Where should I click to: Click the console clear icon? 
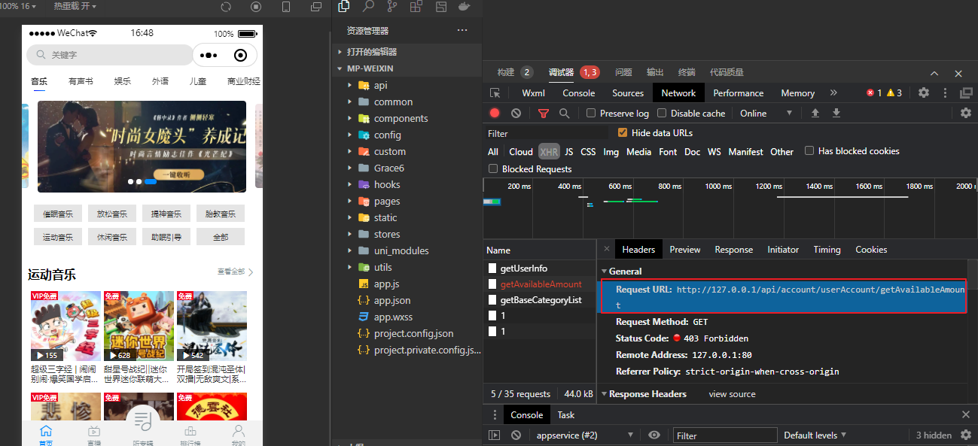tap(516, 435)
